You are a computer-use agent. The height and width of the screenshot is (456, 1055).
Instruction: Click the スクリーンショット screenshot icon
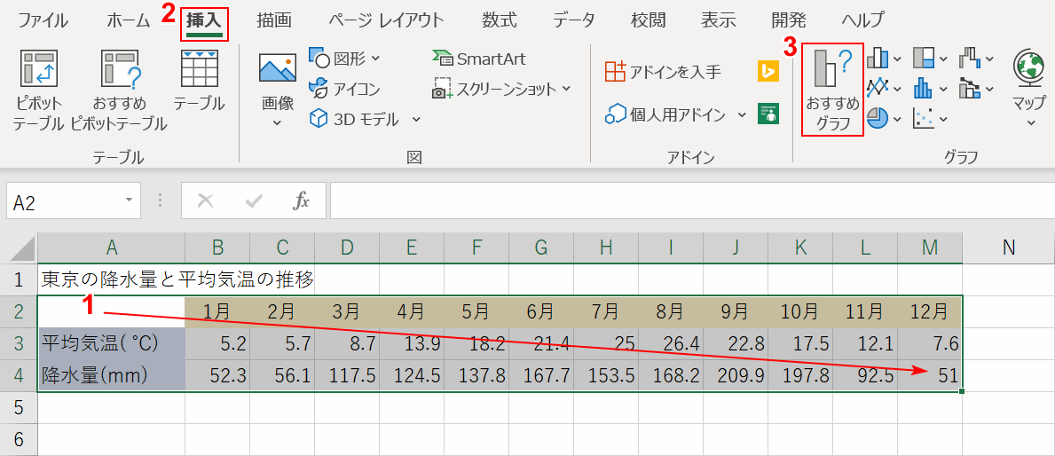(x=442, y=88)
